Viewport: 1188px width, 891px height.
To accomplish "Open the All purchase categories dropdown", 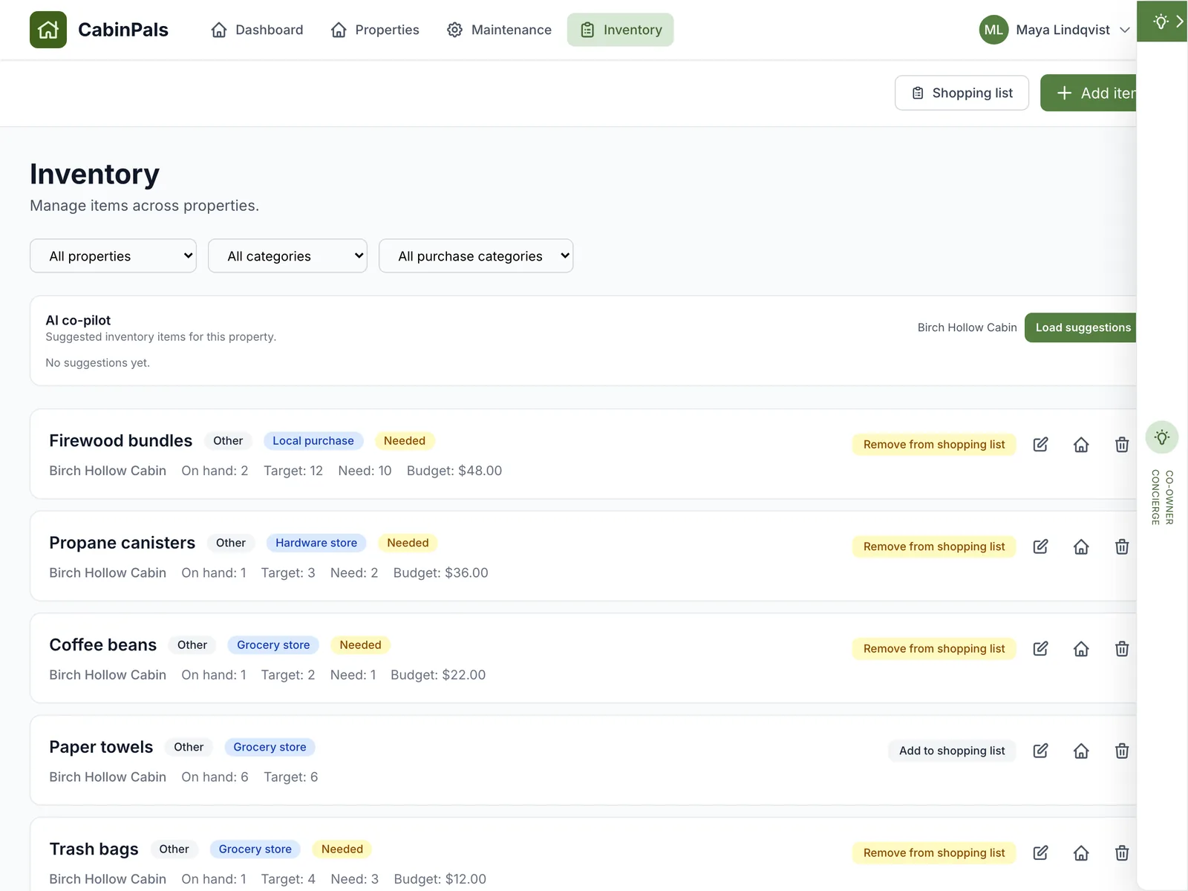I will pos(476,256).
